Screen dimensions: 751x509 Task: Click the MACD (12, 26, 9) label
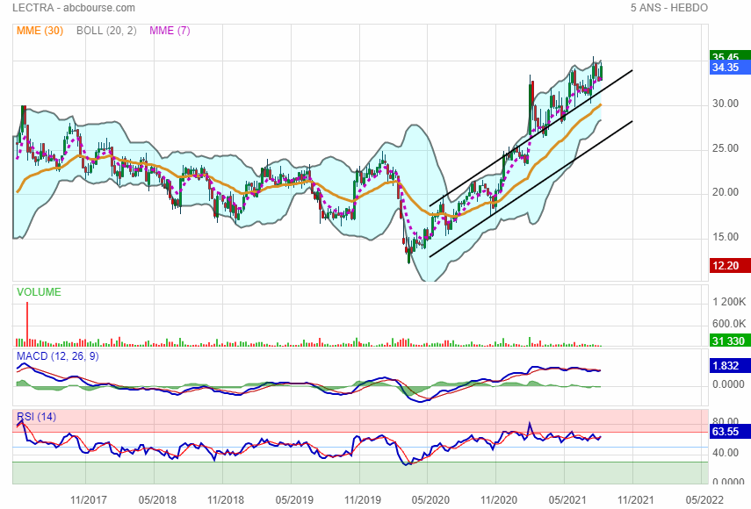coord(57,356)
